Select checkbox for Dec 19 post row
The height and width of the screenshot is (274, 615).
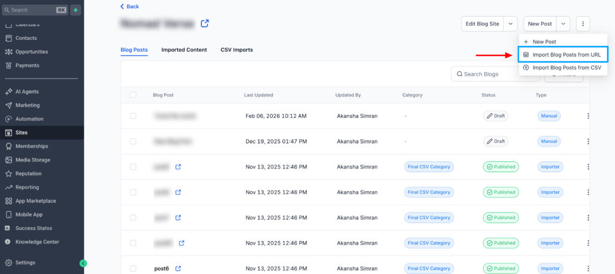[133, 142]
